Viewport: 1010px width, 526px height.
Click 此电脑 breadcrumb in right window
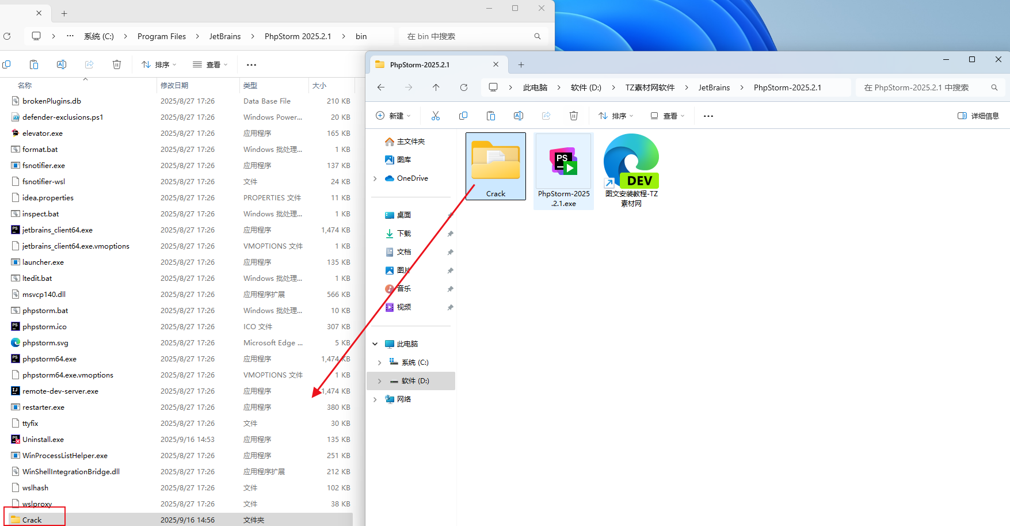pos(535,87)
